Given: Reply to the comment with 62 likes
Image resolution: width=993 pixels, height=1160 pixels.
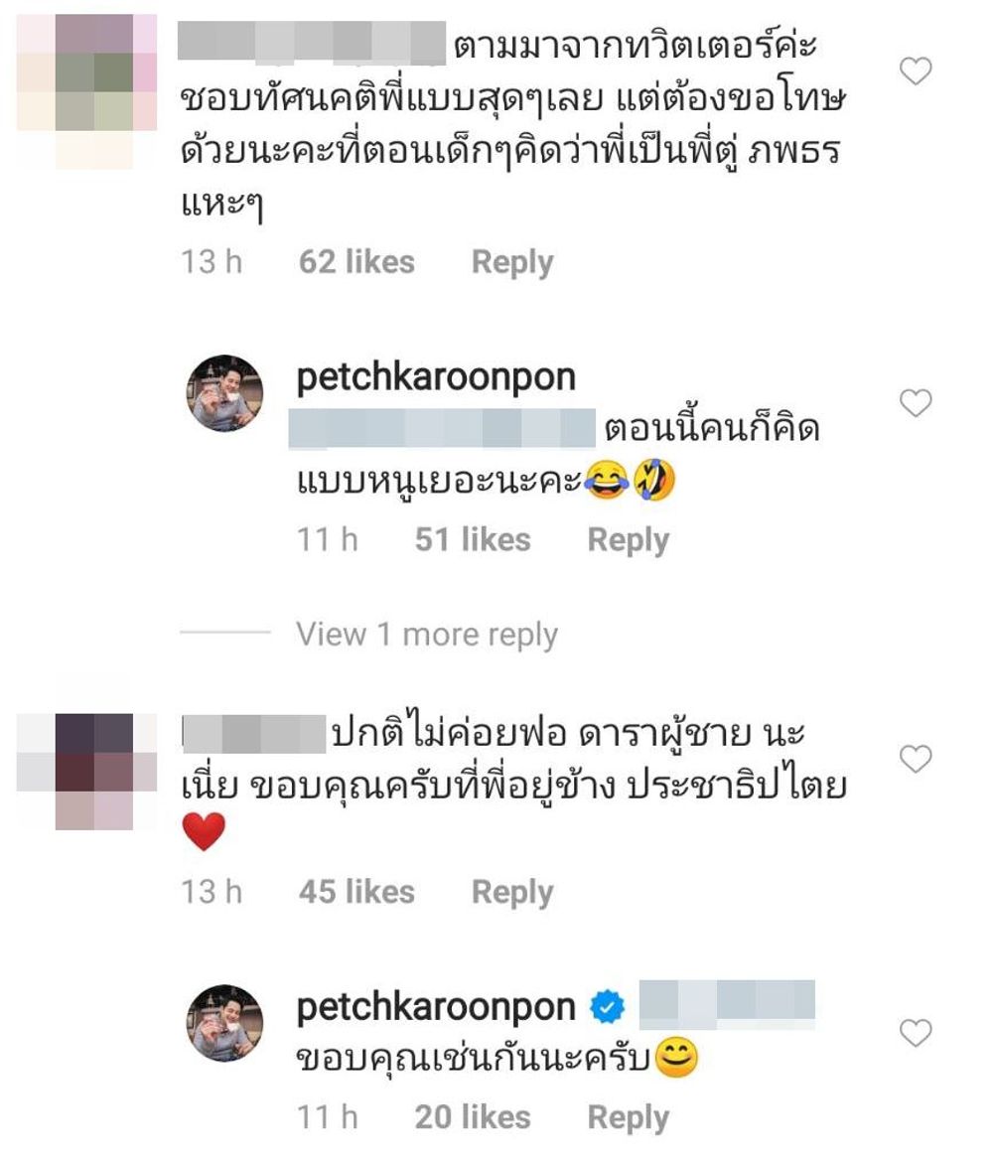Looking at the screenshot, I should [512, 262].
